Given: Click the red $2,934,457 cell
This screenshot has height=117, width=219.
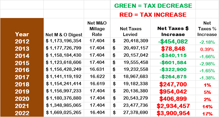Looking at the screenshot, I should pos(173,106).
